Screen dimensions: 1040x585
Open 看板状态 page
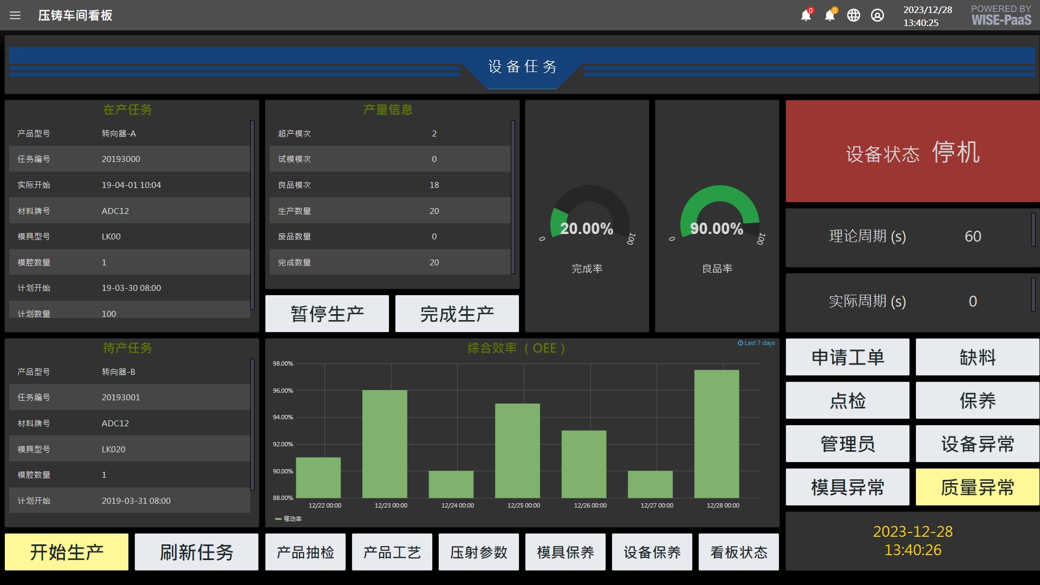coord(739,552)
